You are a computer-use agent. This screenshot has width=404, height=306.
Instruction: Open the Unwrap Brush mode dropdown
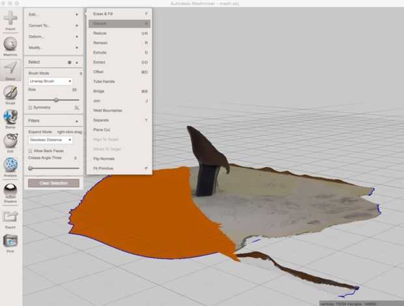tap(51, 82)
